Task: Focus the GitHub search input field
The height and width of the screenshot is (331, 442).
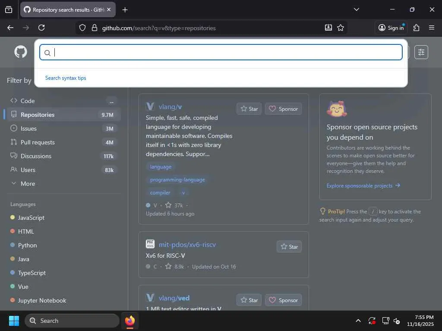Action: (x=221, y=52)
